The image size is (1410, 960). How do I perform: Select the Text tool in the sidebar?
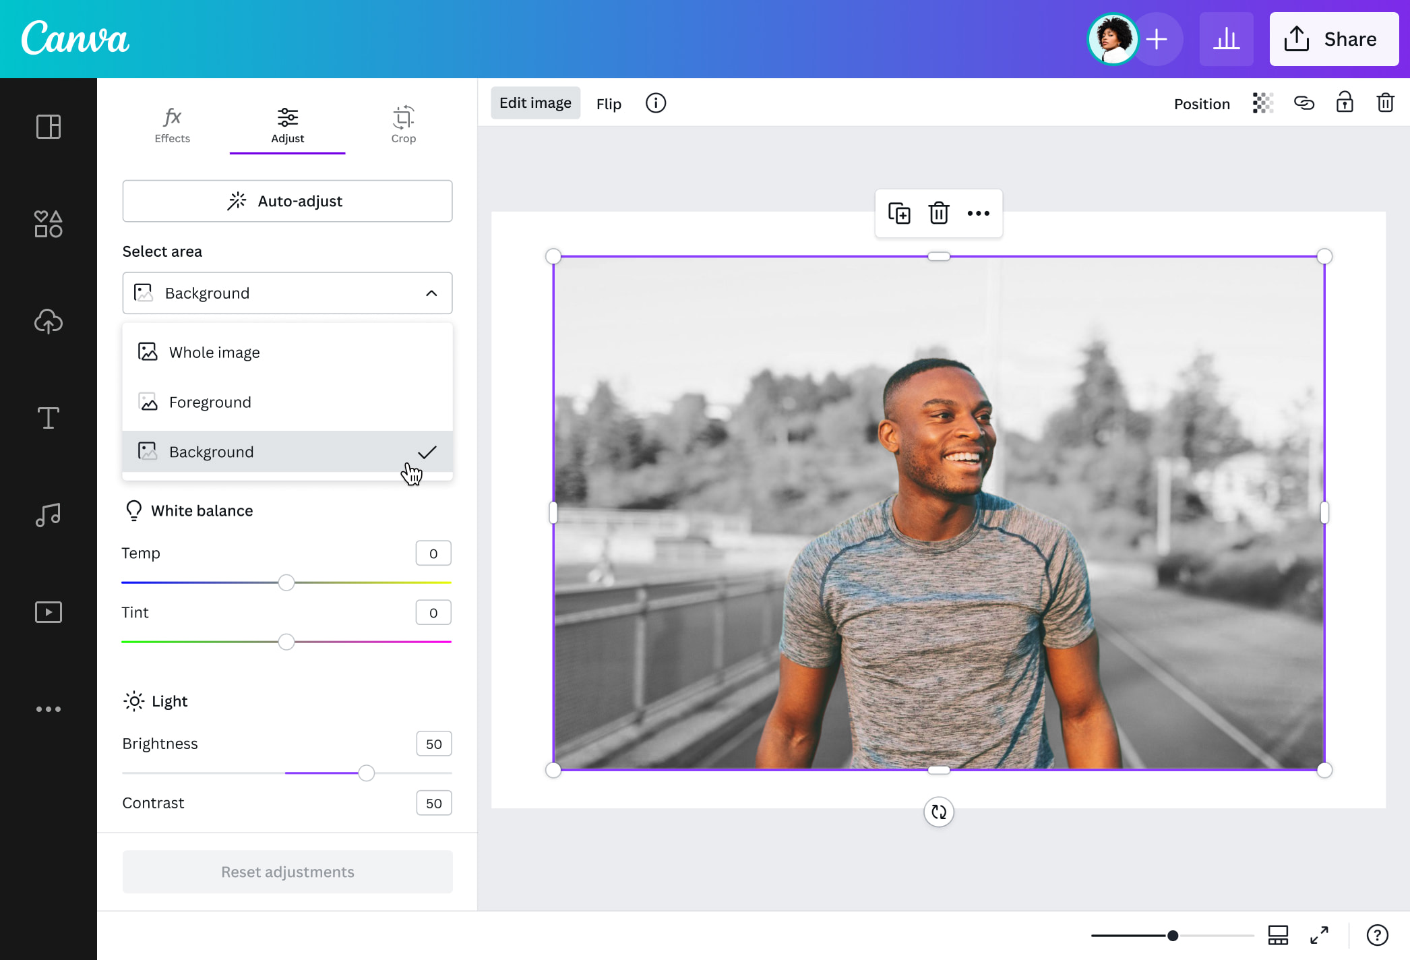point(48,418)
